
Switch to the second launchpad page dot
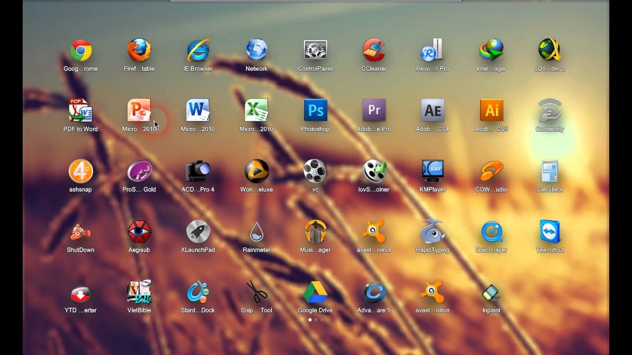click(x=316, y=319)
